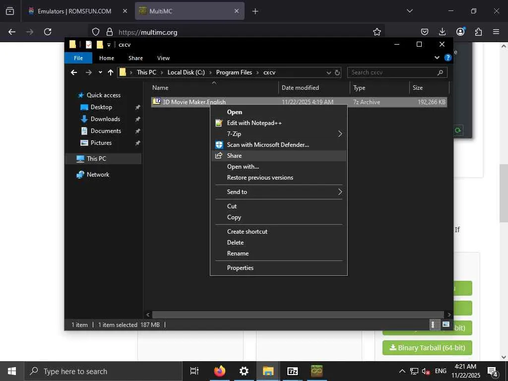Expand the 7-Zip submenu arrow
The height and width of the screenshot is (381, 508).
click(x=340, y=134)
